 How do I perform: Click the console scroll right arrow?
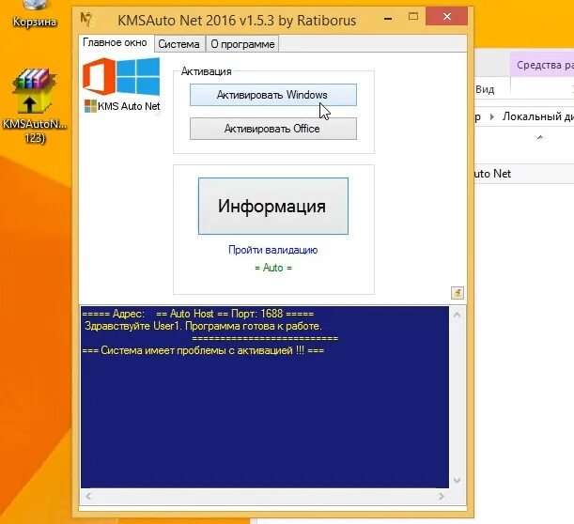[x=442, y=496]
